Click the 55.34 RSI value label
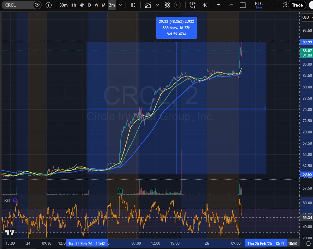The image size is (313, 249). click(x=307, y=218)
